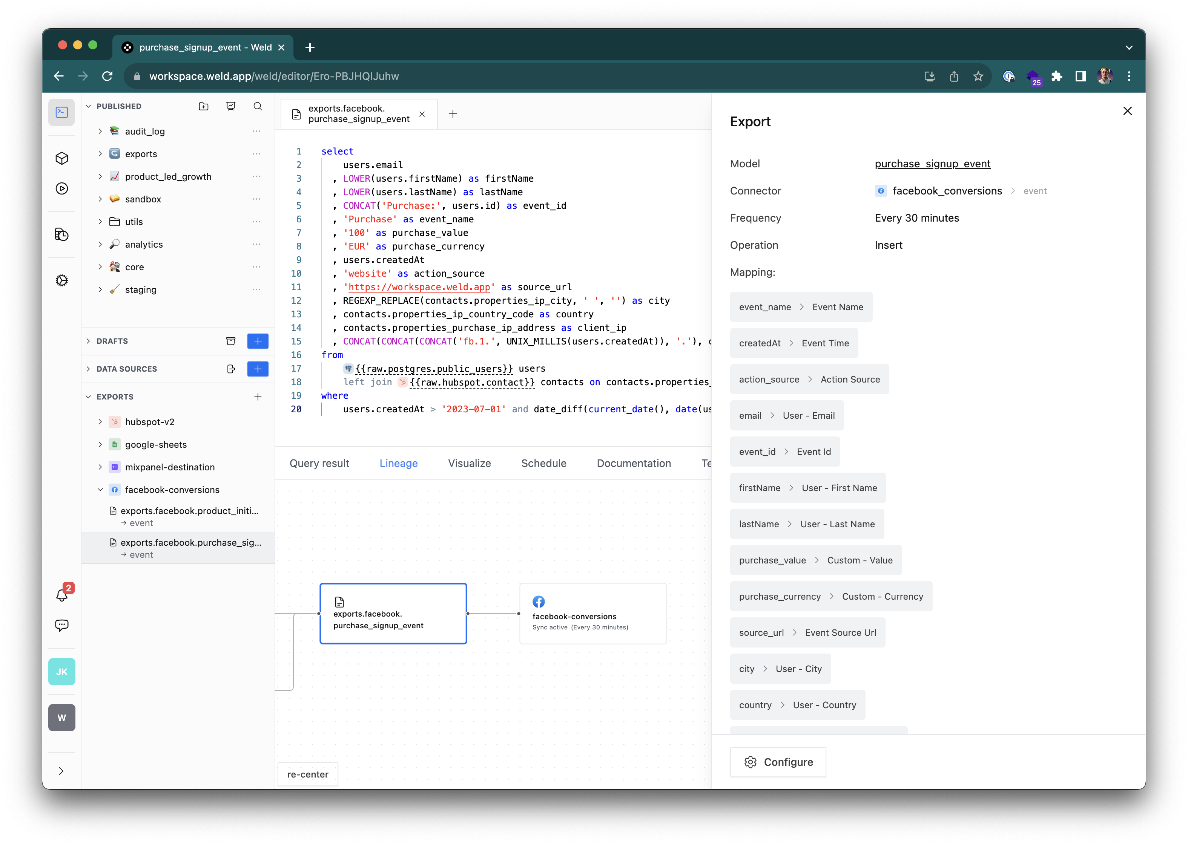Switch to the Query result tab
The image size is (1188, 845).
pyautogui.click(x=319, y=463)
